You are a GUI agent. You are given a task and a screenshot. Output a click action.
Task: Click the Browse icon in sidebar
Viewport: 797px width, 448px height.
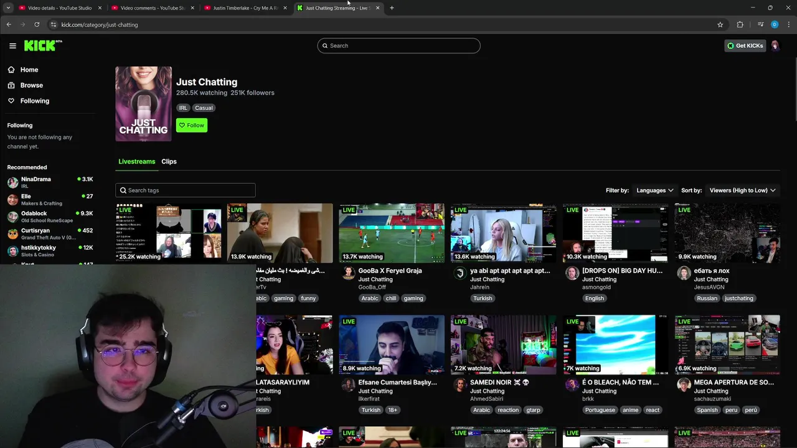pyautogui.click(x=11, y=85)
